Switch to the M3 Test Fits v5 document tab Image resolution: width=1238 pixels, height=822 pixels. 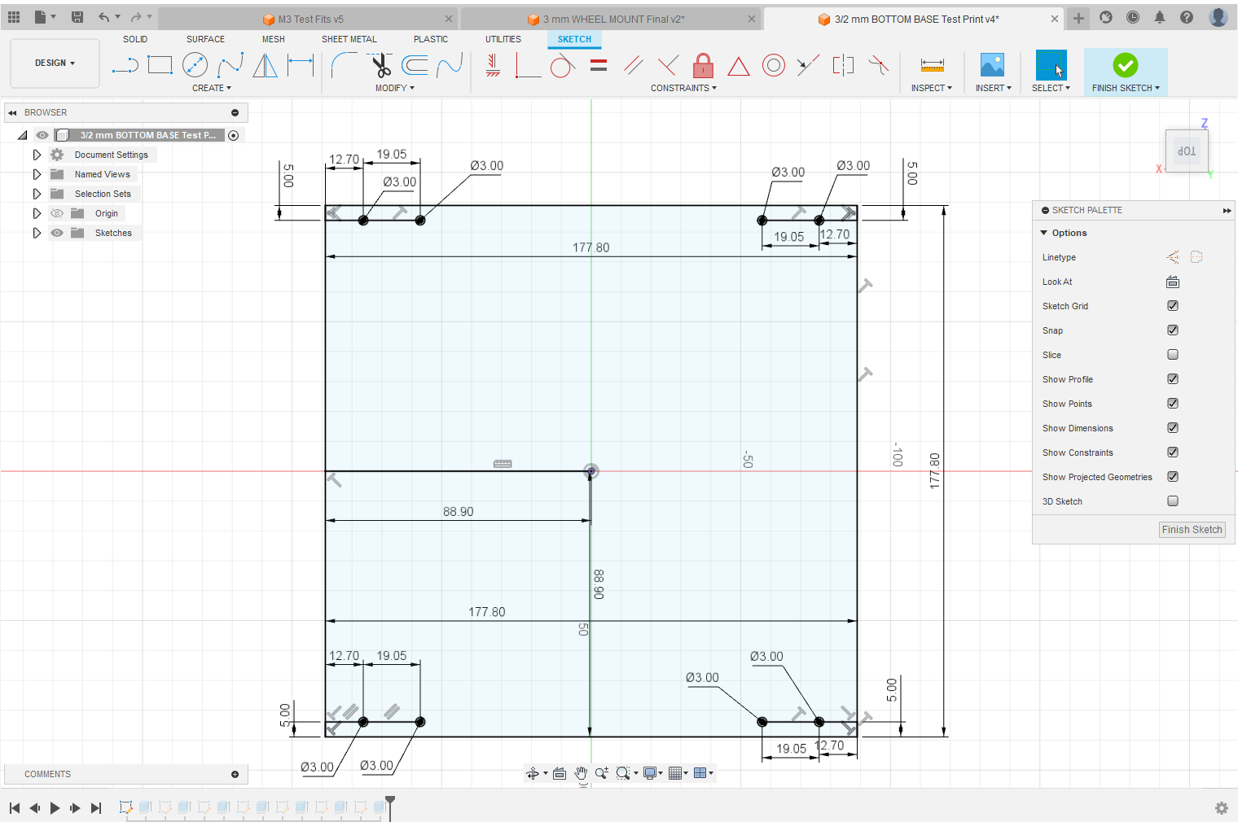click(x=308, y=19)
